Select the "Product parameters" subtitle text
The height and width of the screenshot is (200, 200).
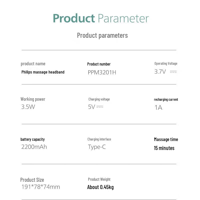(x=102, y=35)
